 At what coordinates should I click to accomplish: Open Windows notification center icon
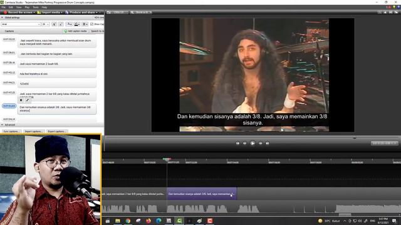pyautogui.click(x=394, y=221)
